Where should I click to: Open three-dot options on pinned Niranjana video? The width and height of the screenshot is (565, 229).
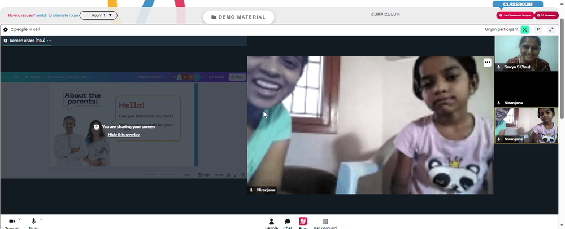coord(487,63)
